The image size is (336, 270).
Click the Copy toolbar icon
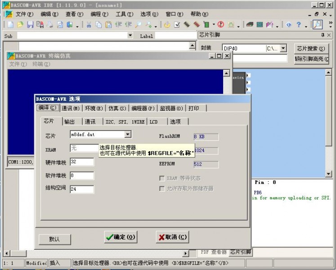pos(99,24)
